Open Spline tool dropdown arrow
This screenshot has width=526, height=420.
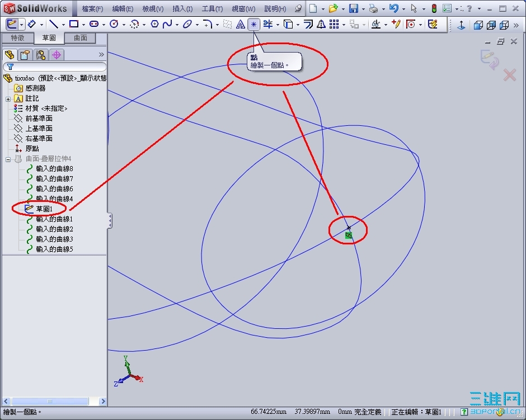point(177,25)
